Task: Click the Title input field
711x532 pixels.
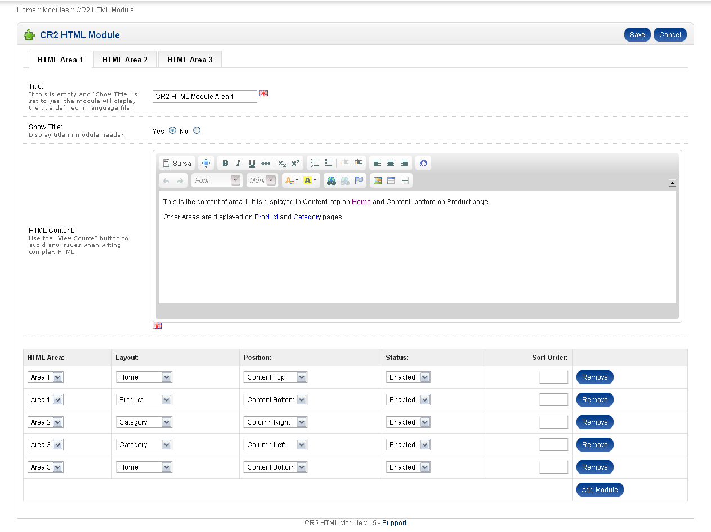Action: click(205, 97)
